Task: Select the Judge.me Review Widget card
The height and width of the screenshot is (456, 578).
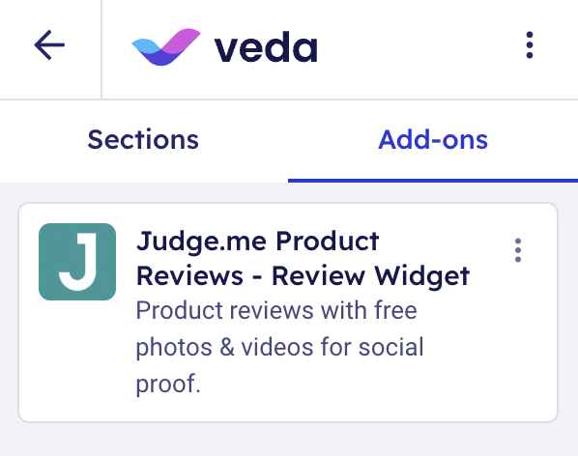Action: [x=288, y=312]
